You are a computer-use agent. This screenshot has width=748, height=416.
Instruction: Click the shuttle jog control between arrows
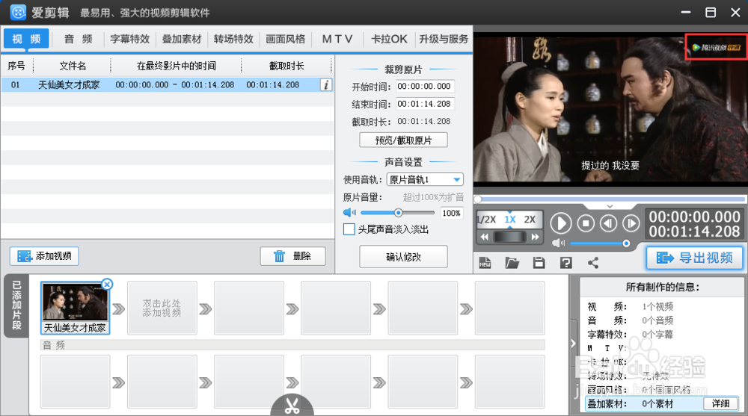(x=509, y=237)
